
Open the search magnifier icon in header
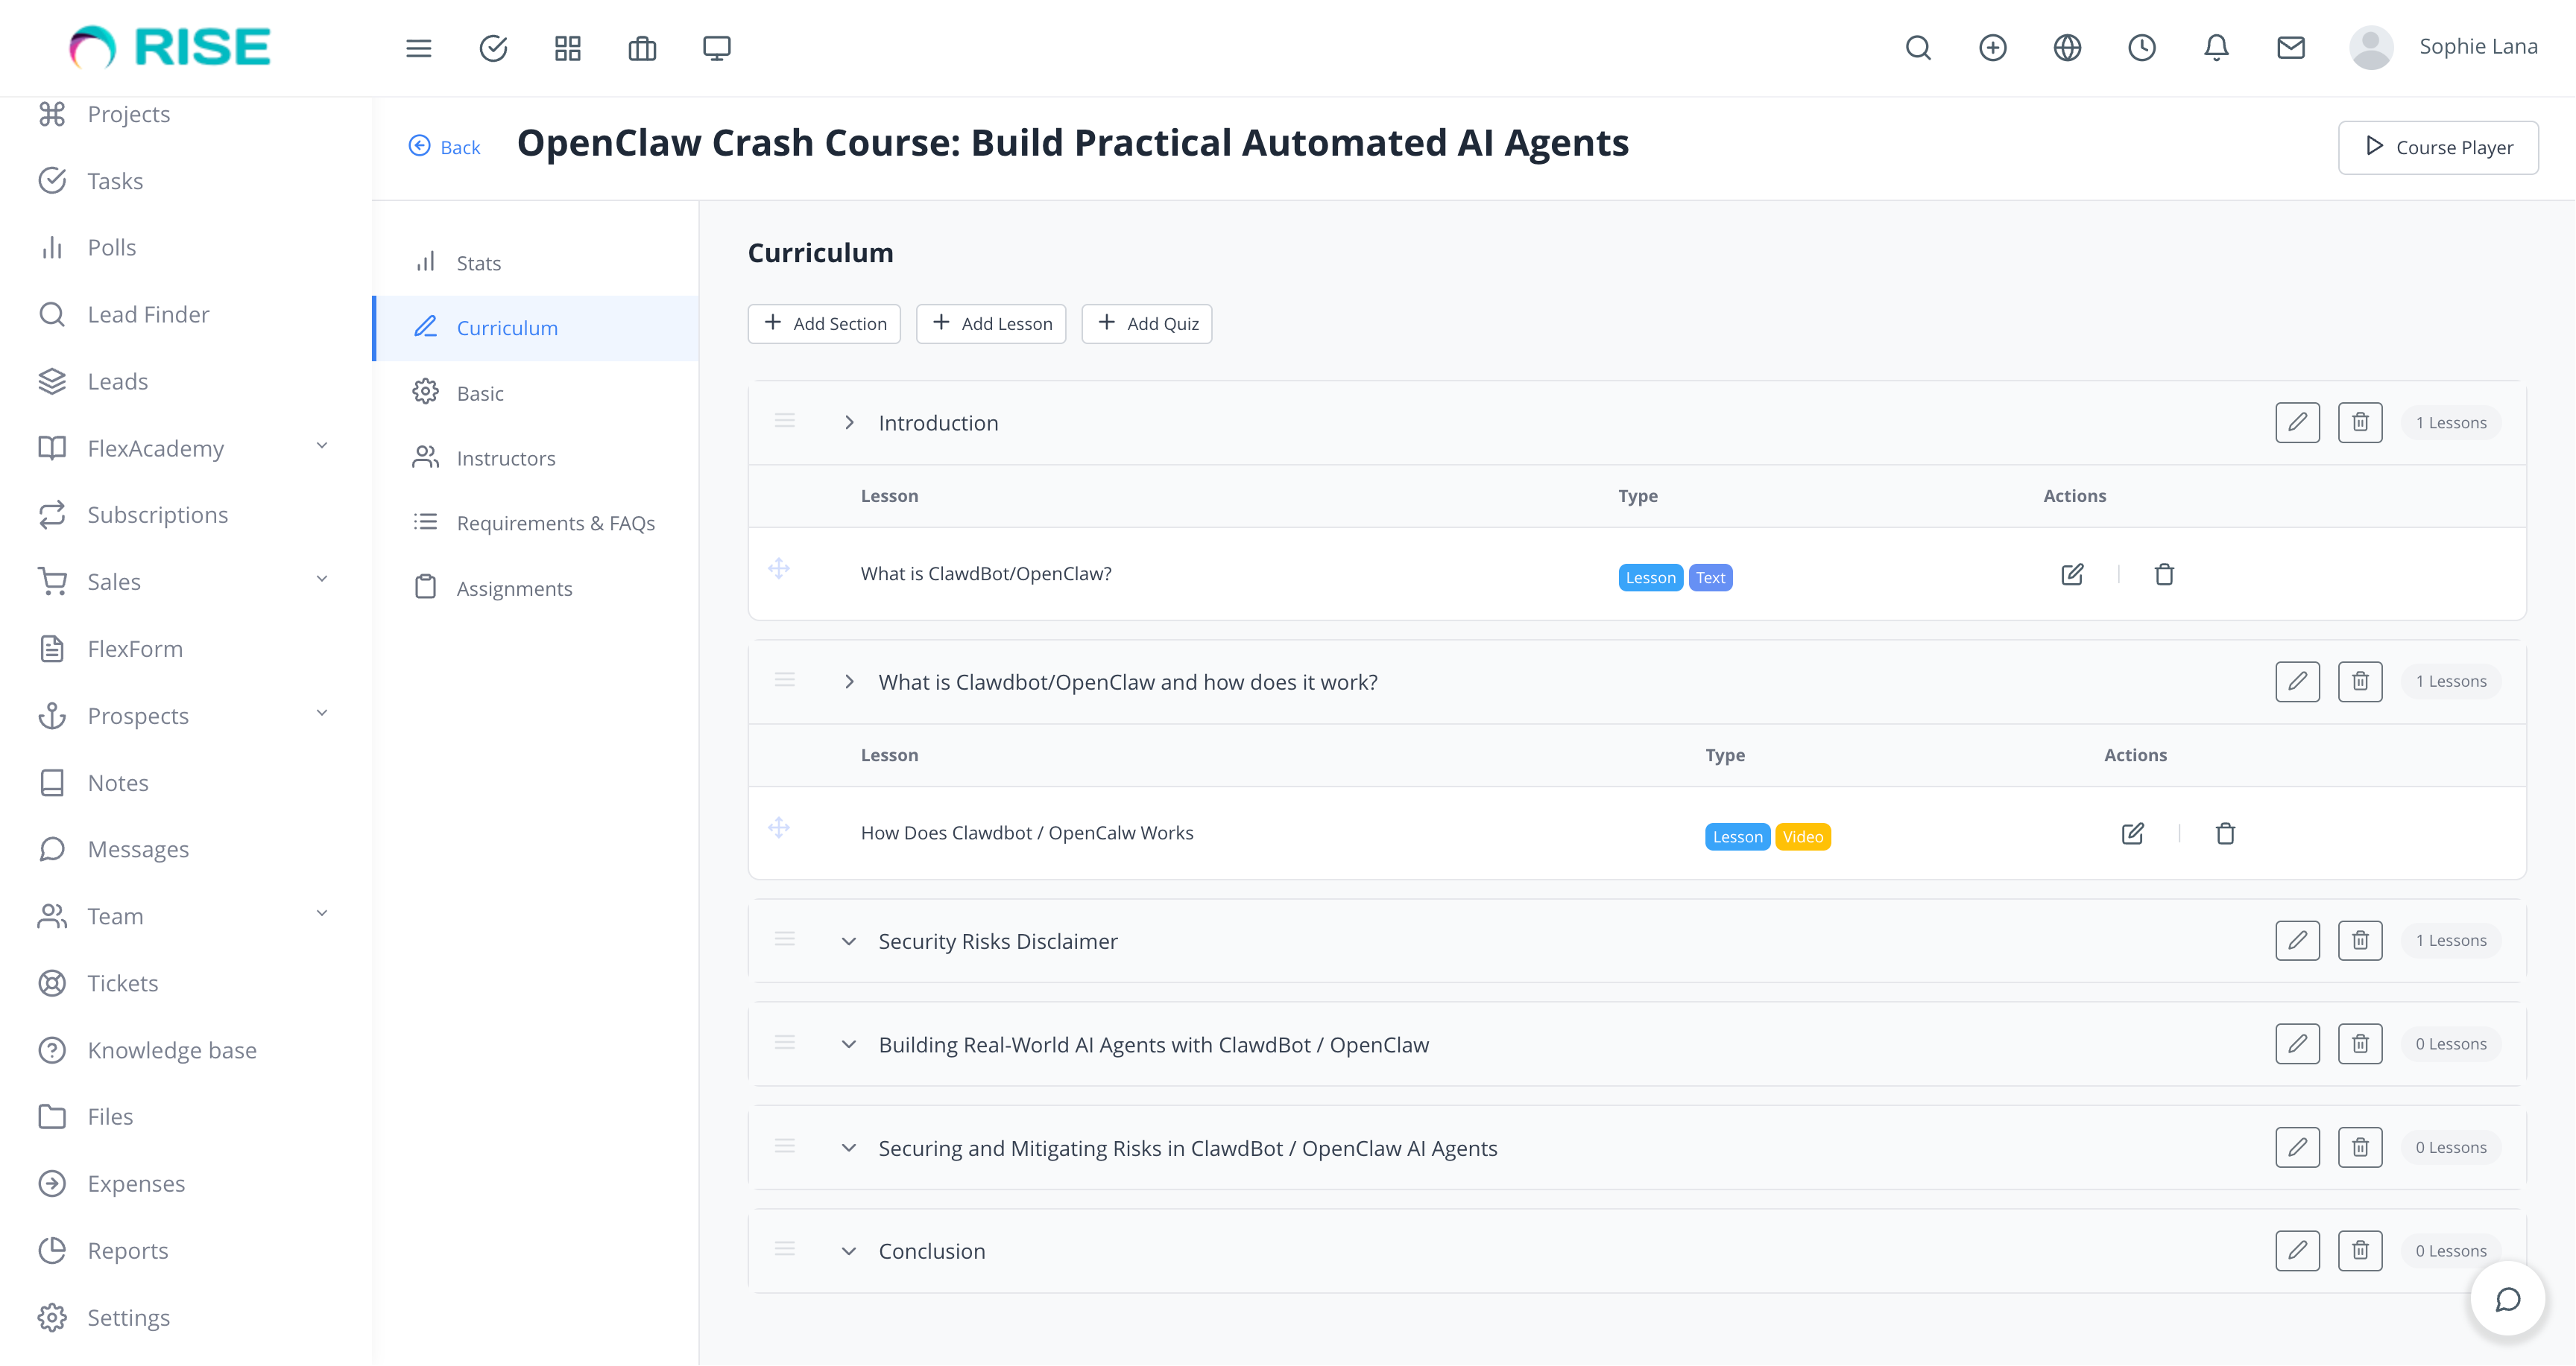click(x=1917, y=48)
